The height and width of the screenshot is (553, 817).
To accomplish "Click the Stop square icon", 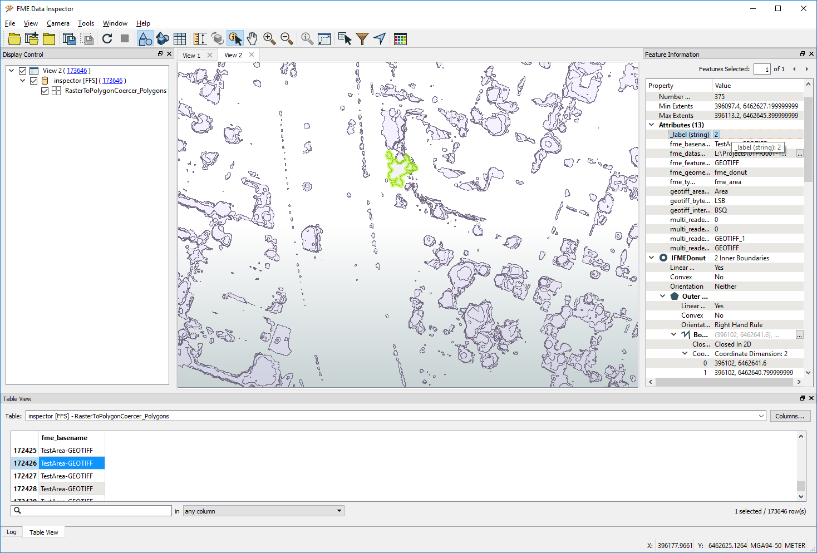I will click(x=125, y=38).
